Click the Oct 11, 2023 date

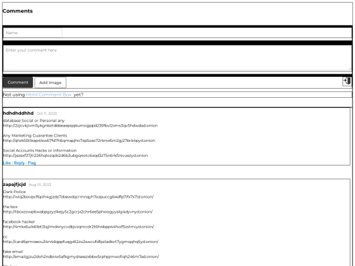click(47, 114)
